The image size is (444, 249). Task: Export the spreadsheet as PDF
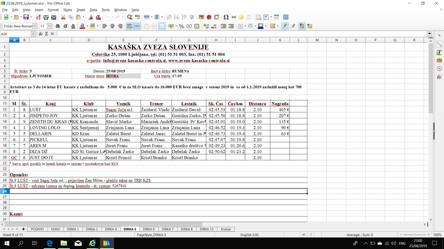pos(38,17)
